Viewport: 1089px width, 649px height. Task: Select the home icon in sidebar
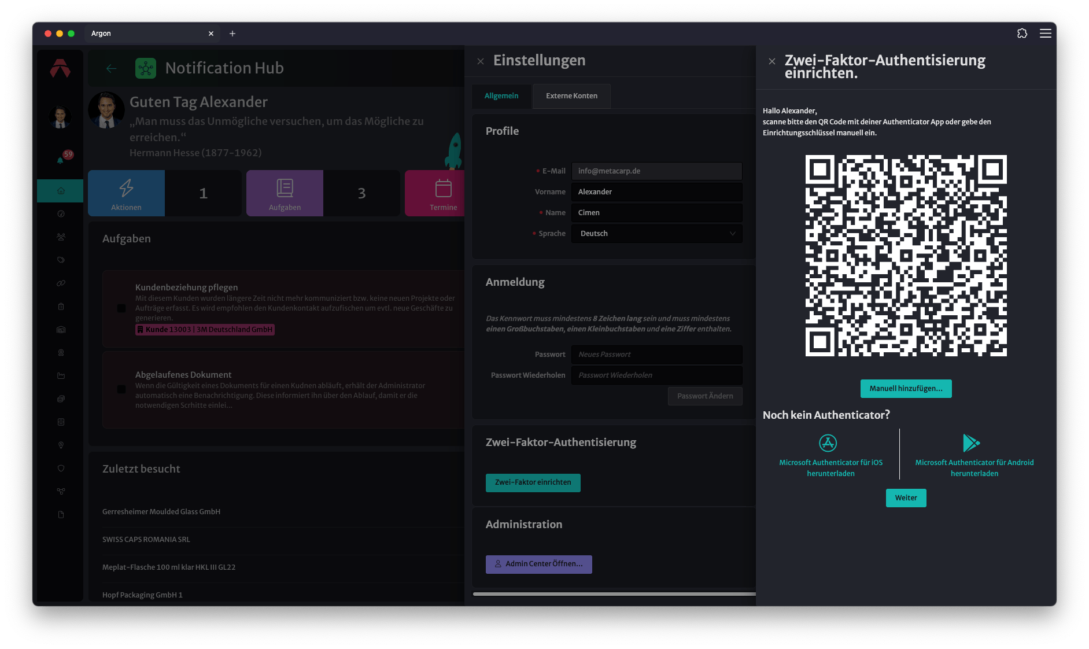point(61,191)
